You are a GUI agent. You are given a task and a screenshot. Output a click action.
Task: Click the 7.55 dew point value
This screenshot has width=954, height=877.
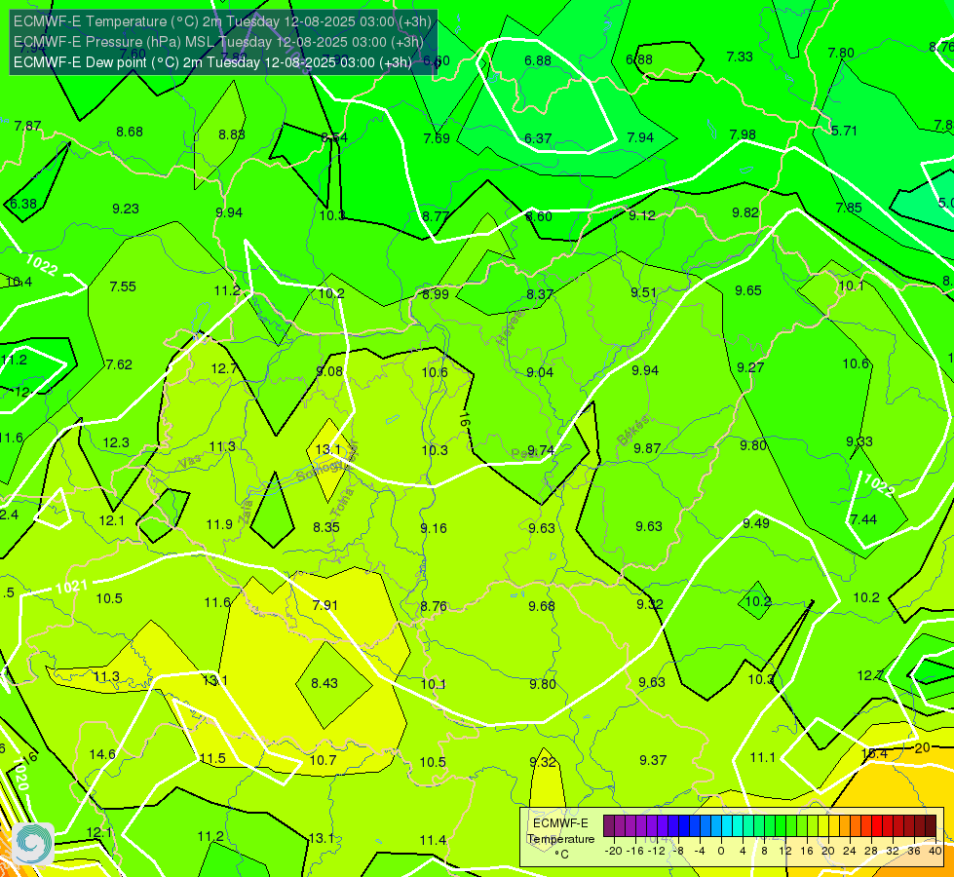(123, 286)
